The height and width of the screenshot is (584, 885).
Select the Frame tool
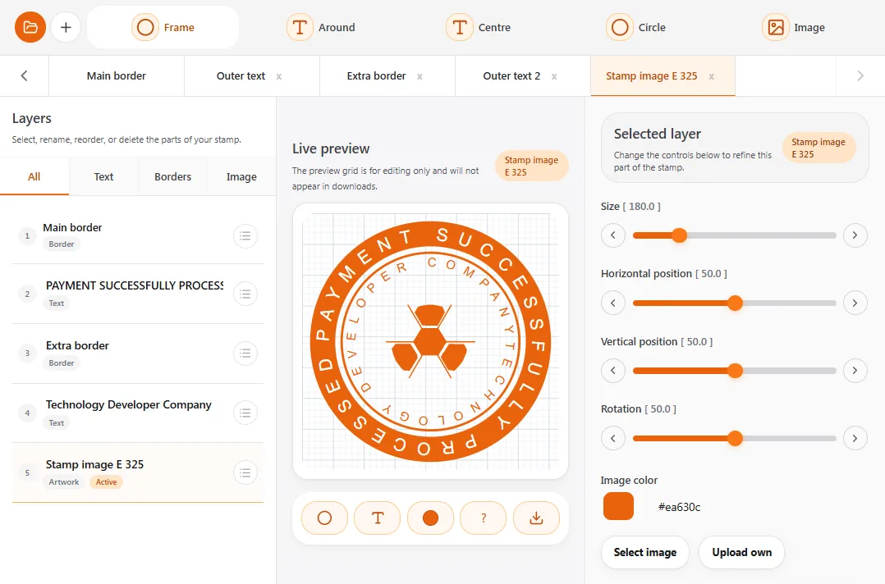[x=163, y=27]
